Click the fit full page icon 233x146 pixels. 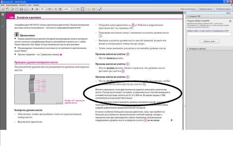click(x=82, y=9)
